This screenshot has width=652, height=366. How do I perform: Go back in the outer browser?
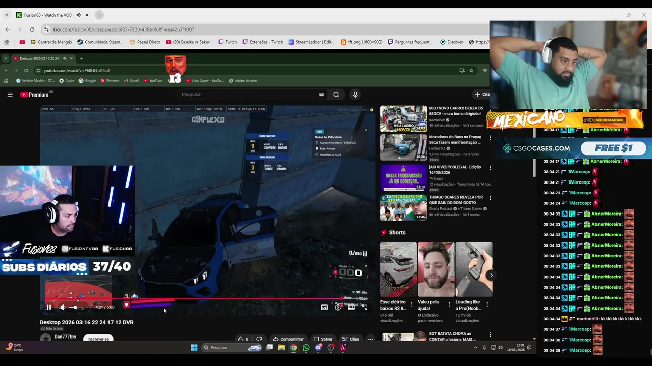tap(7, 29)
